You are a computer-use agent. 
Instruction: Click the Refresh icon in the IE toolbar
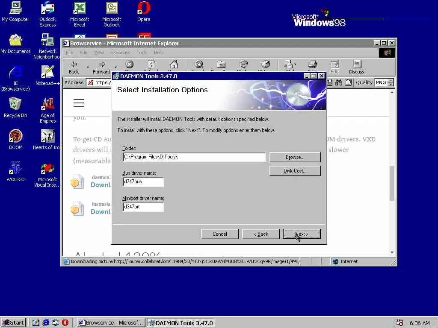151,65
